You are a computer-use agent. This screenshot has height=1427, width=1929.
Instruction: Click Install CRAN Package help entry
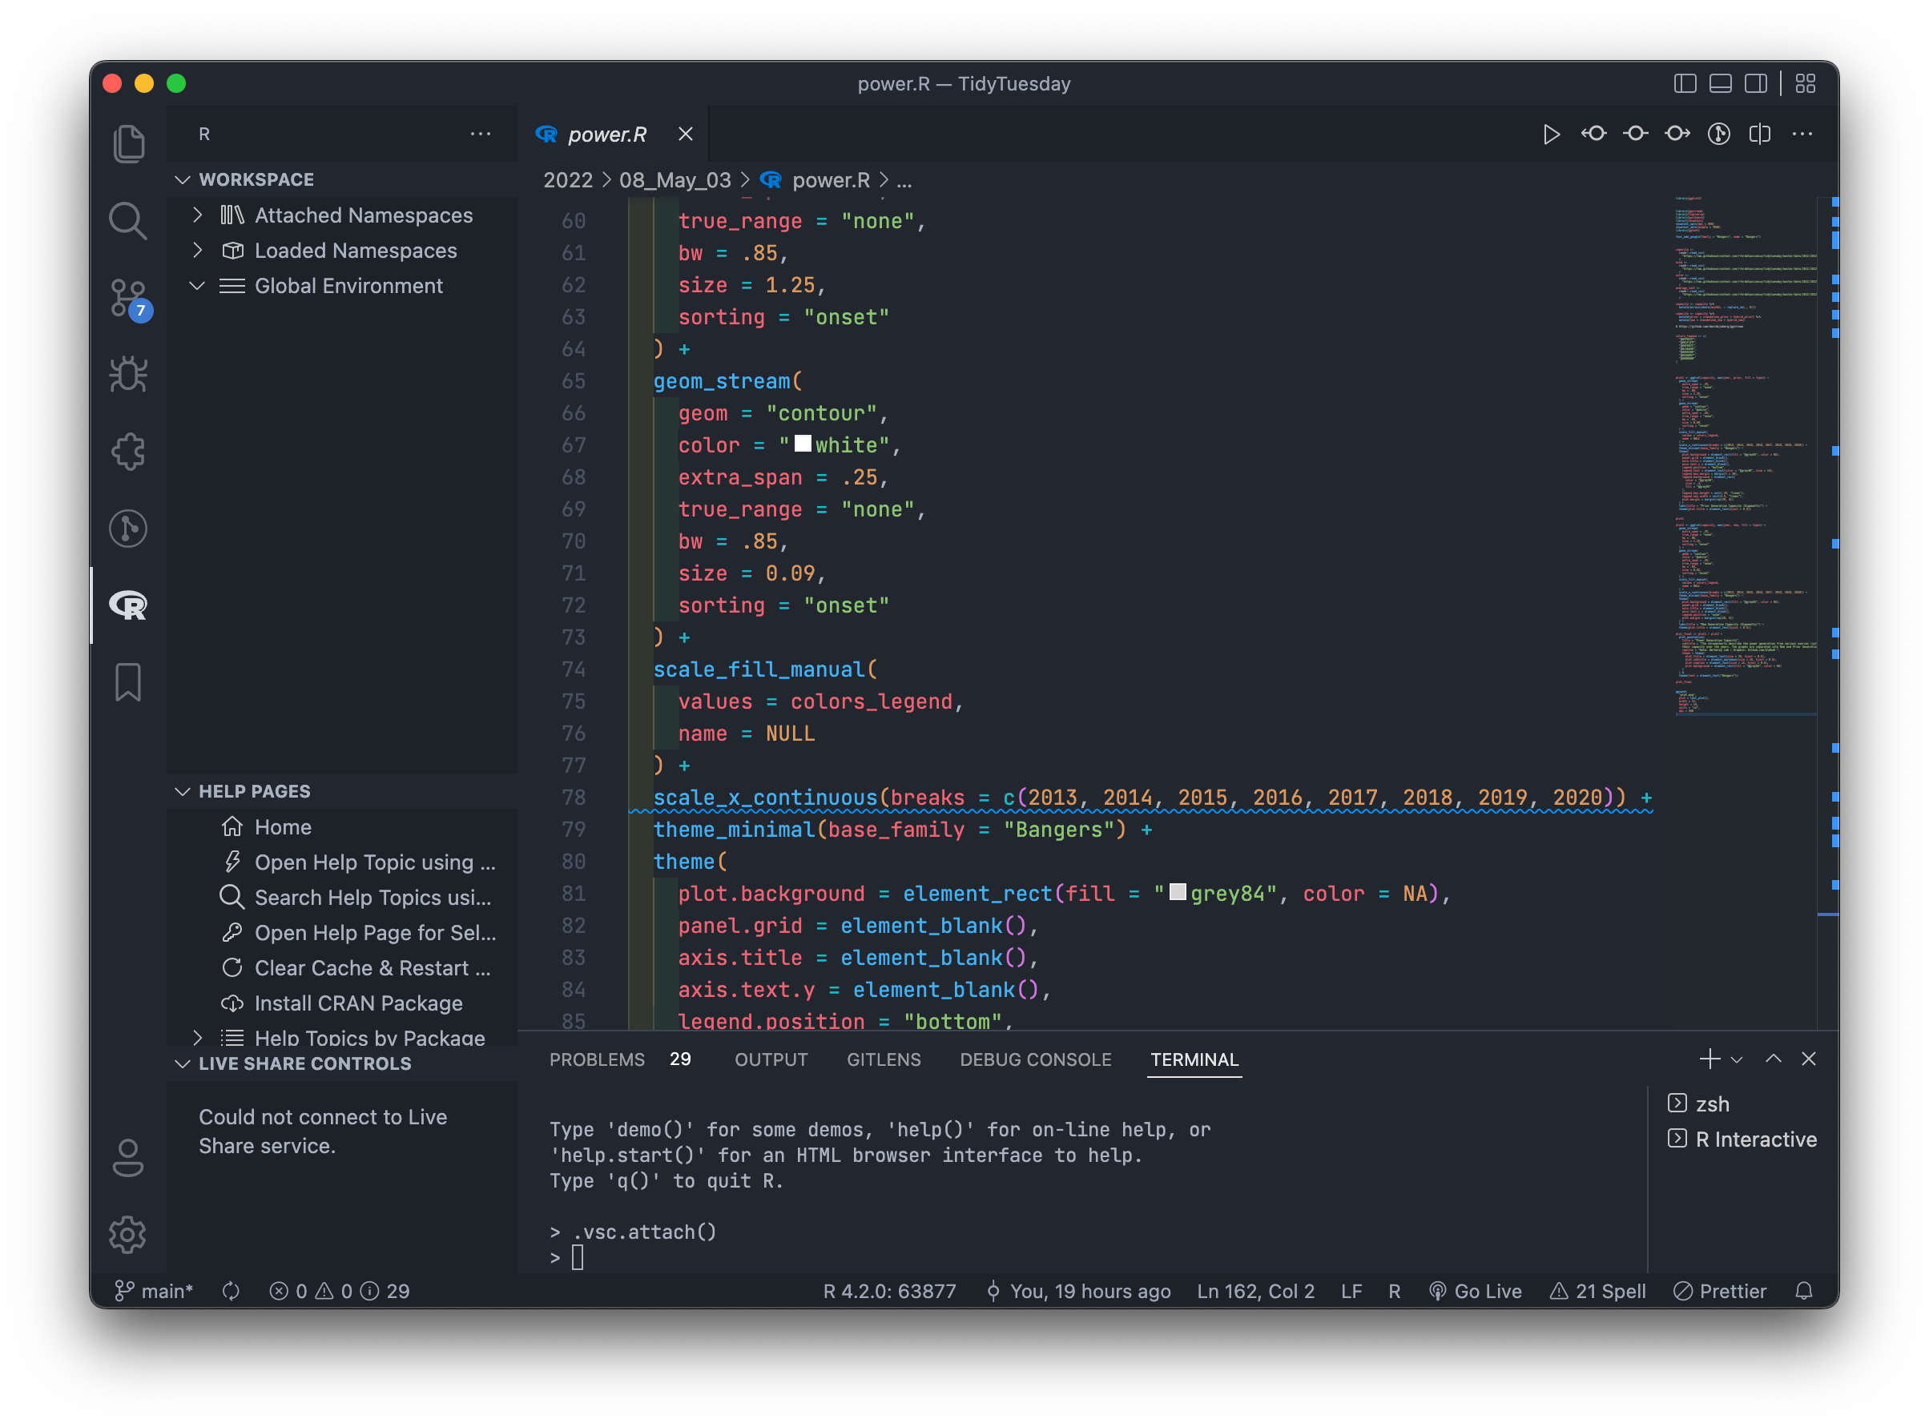coord(357,1003)
